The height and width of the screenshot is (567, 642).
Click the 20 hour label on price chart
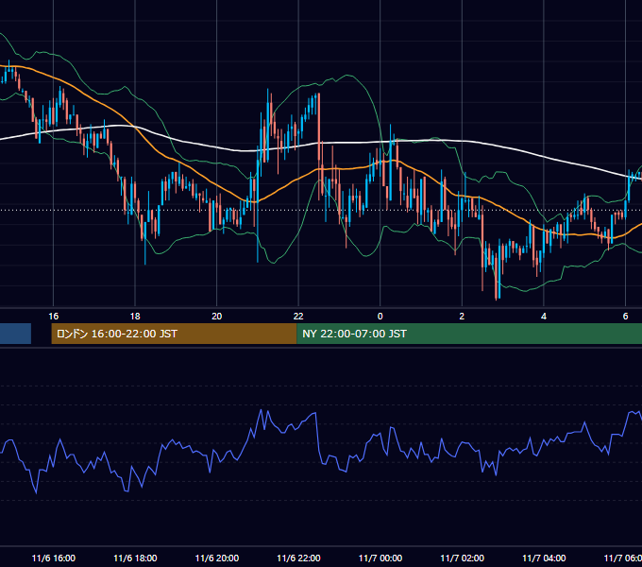216,317
